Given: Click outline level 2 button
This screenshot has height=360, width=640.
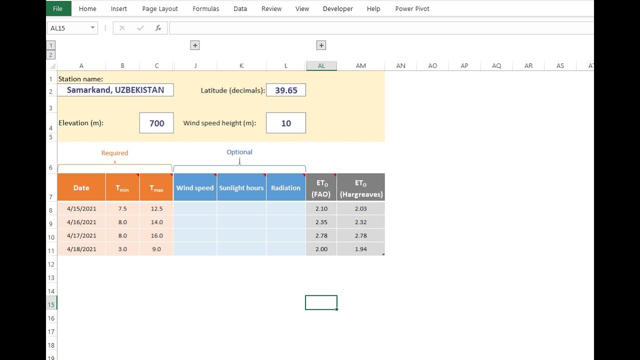Looking at the screenshot, I should (51, 55).
